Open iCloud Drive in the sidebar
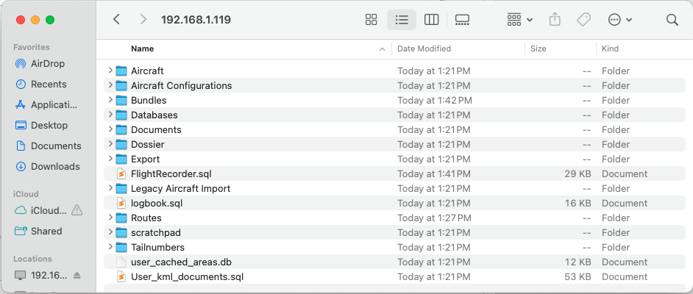Image resolution: width=693 pixels, height=294 pixels. point(40,210)
